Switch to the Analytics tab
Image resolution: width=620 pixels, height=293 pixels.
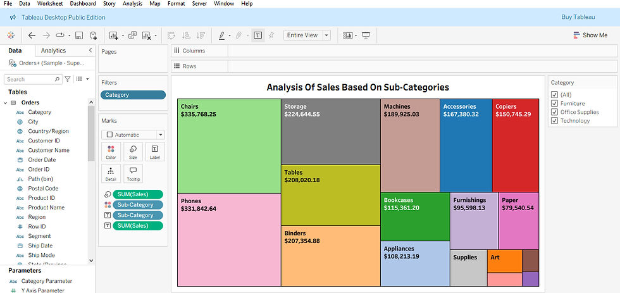pos(53,51)
